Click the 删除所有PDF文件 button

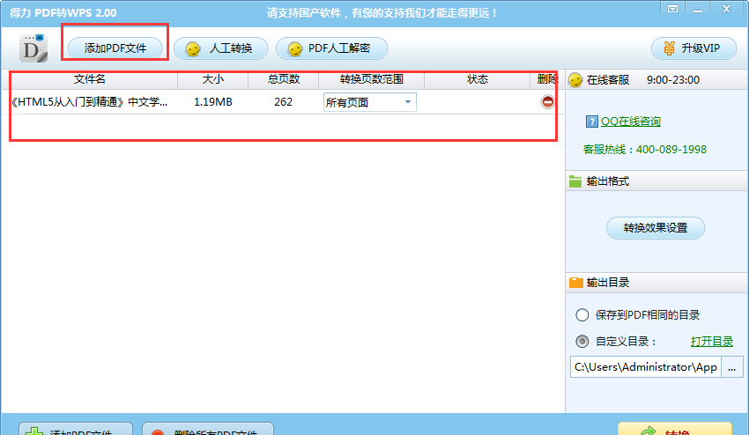[x=208, y=429]
